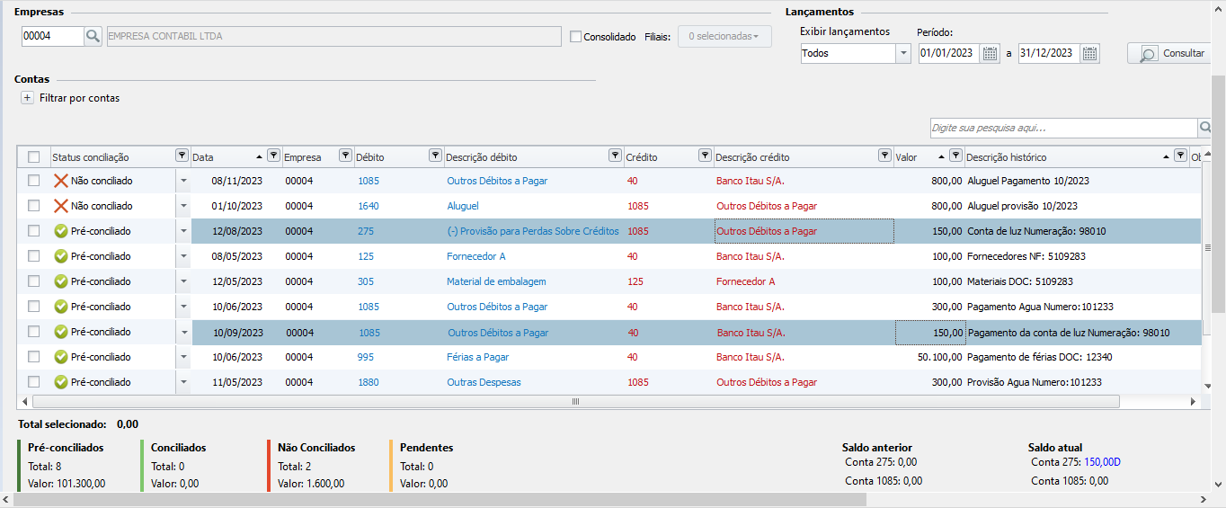Enable the Consolidado checkbox
1226x508 pixels.
click(576, 37)
